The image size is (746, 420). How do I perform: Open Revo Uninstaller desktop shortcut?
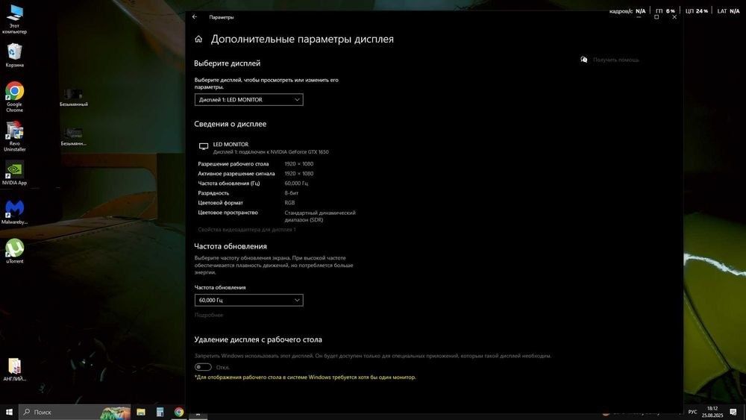(x=14, y=136)
